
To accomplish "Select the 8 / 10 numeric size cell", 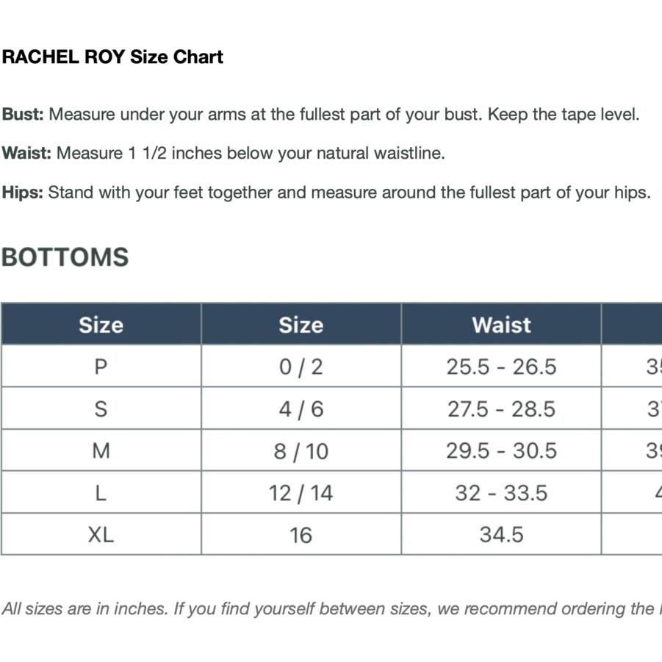I will [x=301, y=450].
